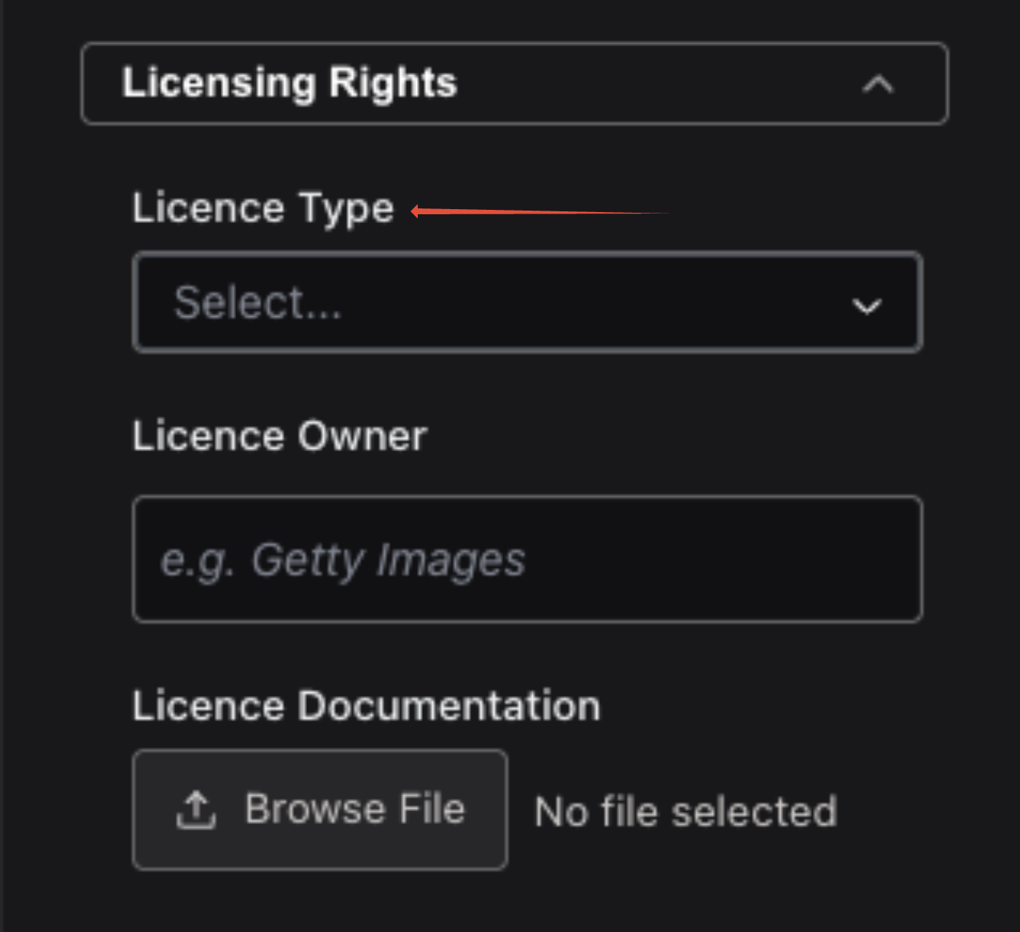Screen dimensions: 1020x932
Task: Click the Licence Documentation label
Action: (x=367, y=706)
